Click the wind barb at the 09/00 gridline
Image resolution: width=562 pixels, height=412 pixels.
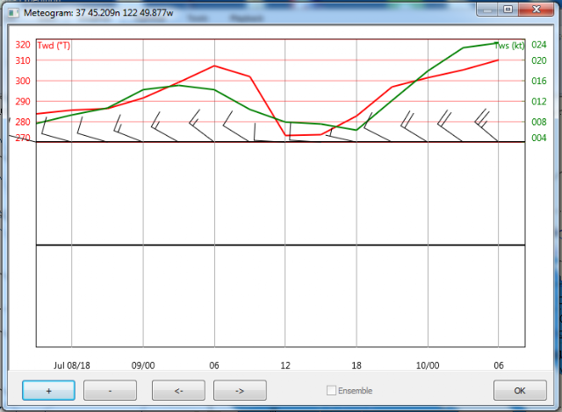(129, 128)
